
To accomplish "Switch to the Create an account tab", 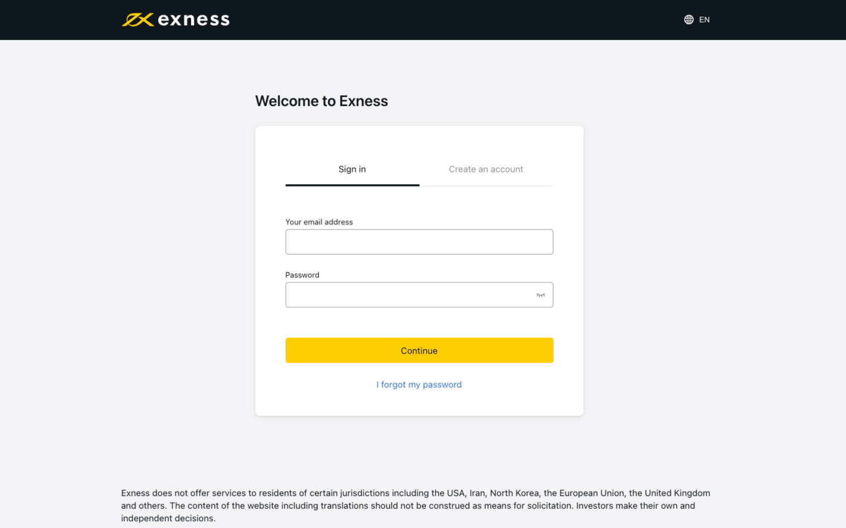I will click(x=486, y=169).
